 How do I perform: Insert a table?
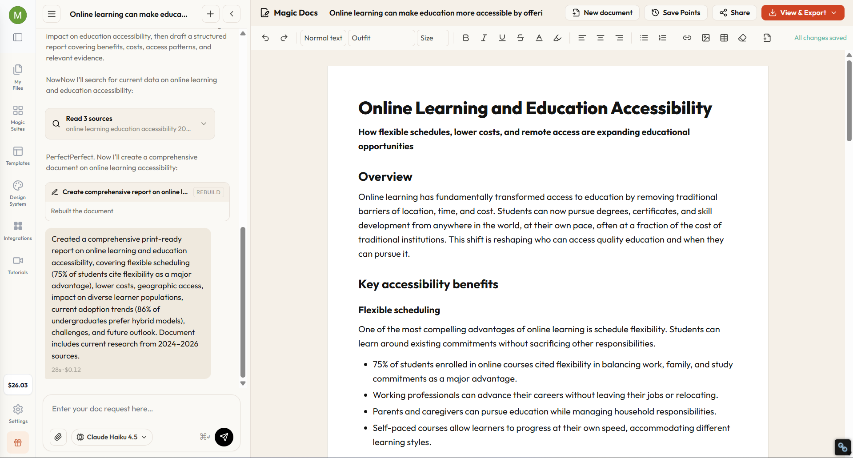(724, 38)
